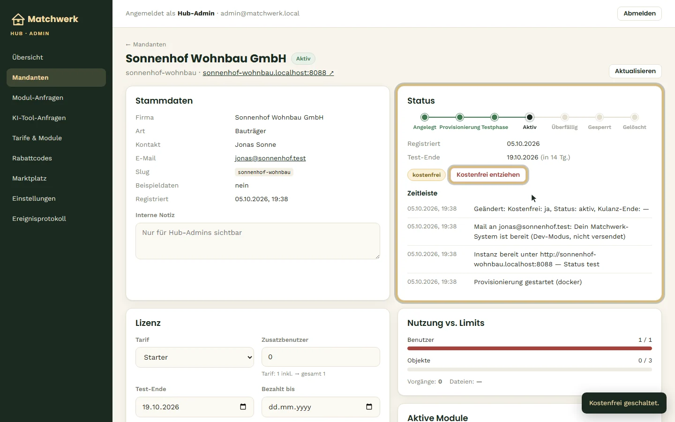The height and width of the screenshot is (422, 675).
Task: Click the 'Sonnenhof Wohnbau GmbH' page heading
Action: pos(206,59)
